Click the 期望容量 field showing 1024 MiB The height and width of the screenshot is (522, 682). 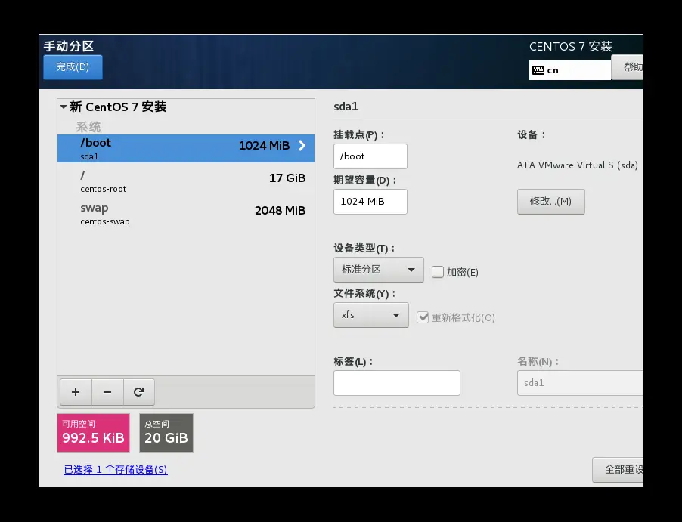coord(370,202)
